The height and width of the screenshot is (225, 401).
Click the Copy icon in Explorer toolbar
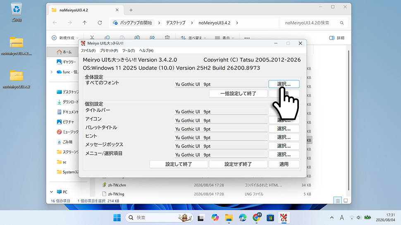(107, 37)
